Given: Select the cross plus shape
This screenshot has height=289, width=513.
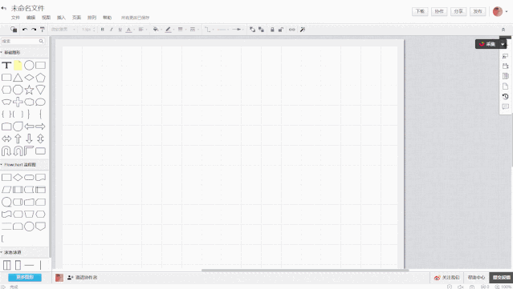Looking at the screenshot, I should point(18,102).
